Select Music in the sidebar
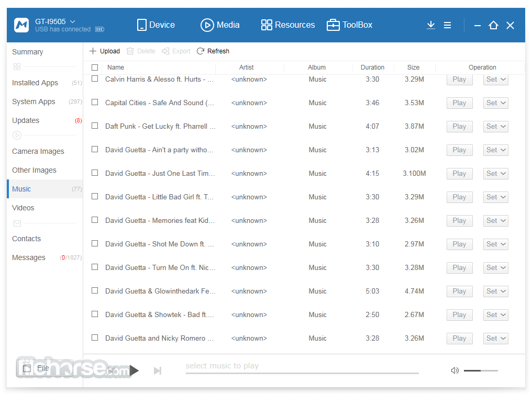This screenshot has height=394, width=532. point(45,189)
